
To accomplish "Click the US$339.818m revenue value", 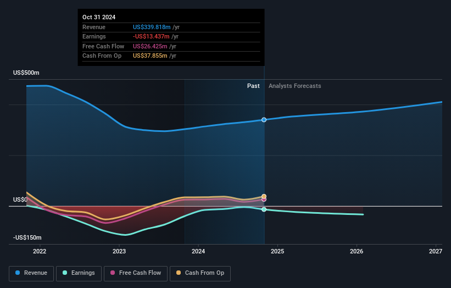I will pos(152,27).
